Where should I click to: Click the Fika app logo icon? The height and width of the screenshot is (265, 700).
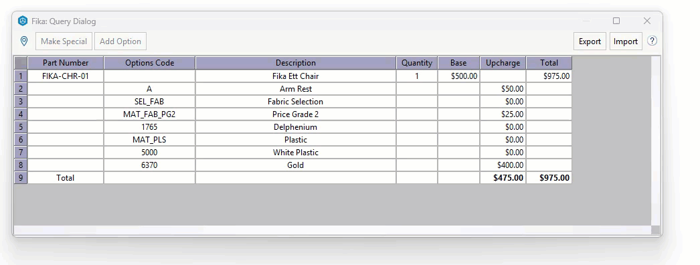click(x=23, y=21)
